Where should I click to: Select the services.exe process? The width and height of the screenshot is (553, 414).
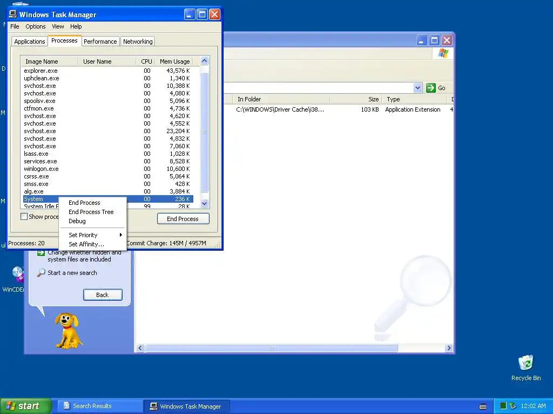click(108, 161)
